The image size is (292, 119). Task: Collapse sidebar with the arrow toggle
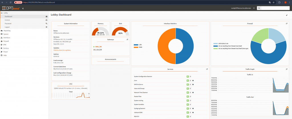click(23, 8)
